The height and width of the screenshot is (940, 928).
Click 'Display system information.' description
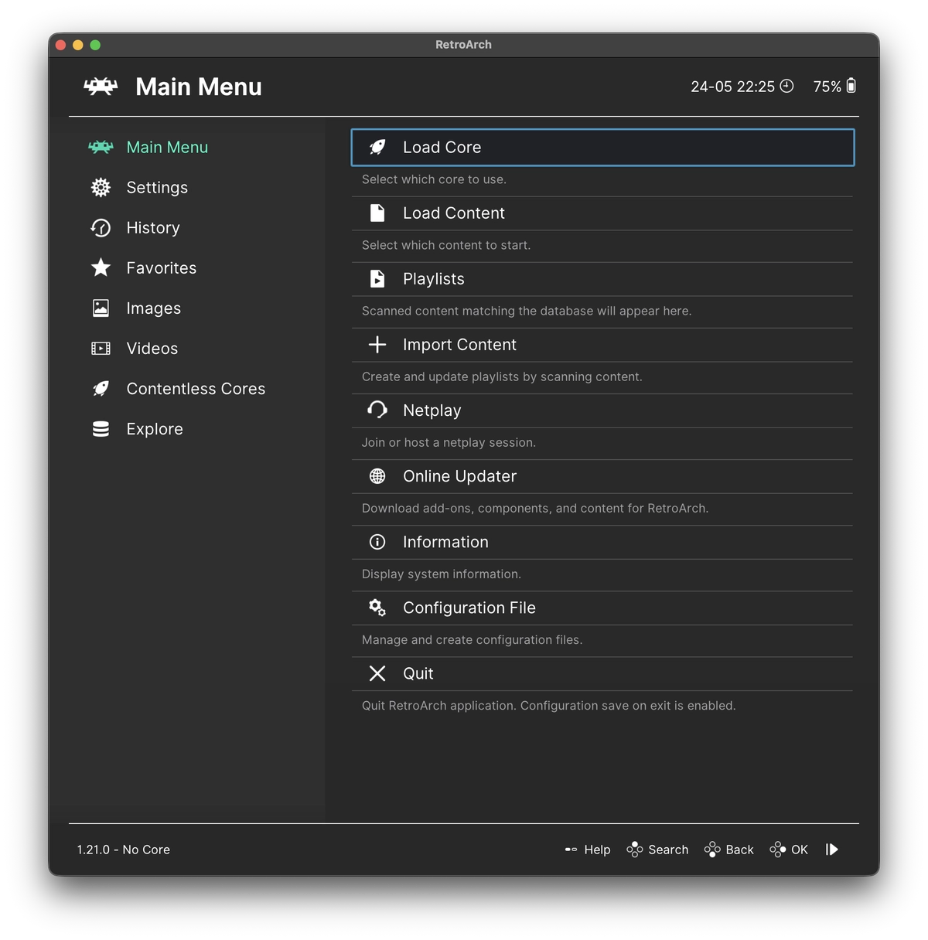pyautogui.click(x=442, y=574)
